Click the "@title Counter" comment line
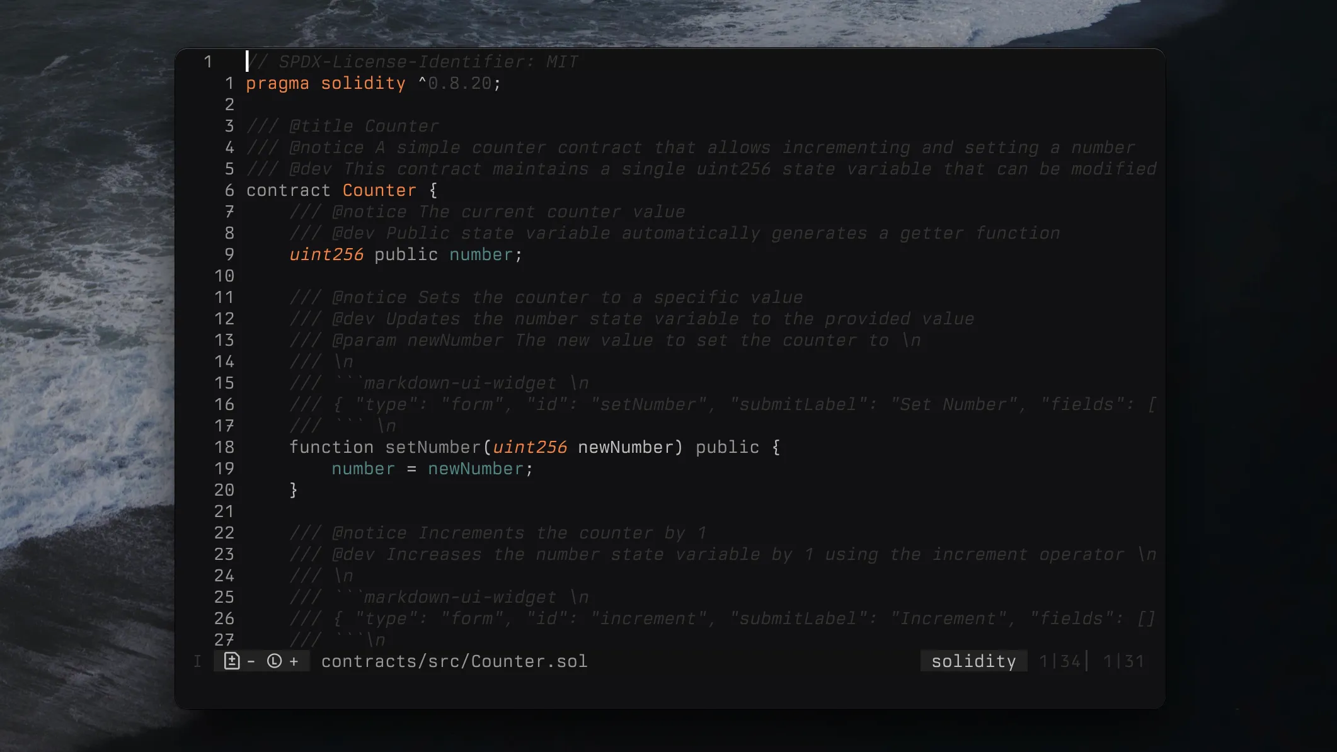 tap(343, 126)
